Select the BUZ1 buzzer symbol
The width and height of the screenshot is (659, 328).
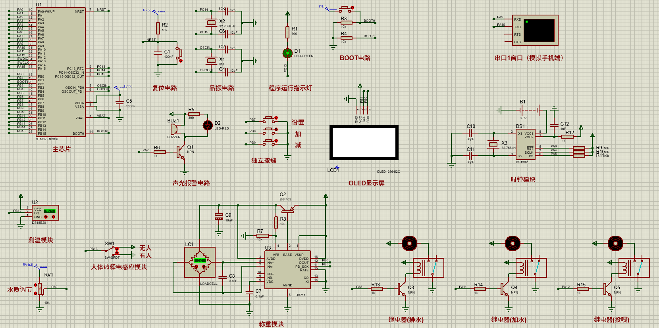pyautogui.click(x=174, y=129)
